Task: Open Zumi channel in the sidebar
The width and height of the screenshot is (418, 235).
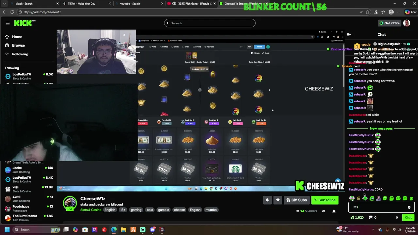Action: [29, 198]
